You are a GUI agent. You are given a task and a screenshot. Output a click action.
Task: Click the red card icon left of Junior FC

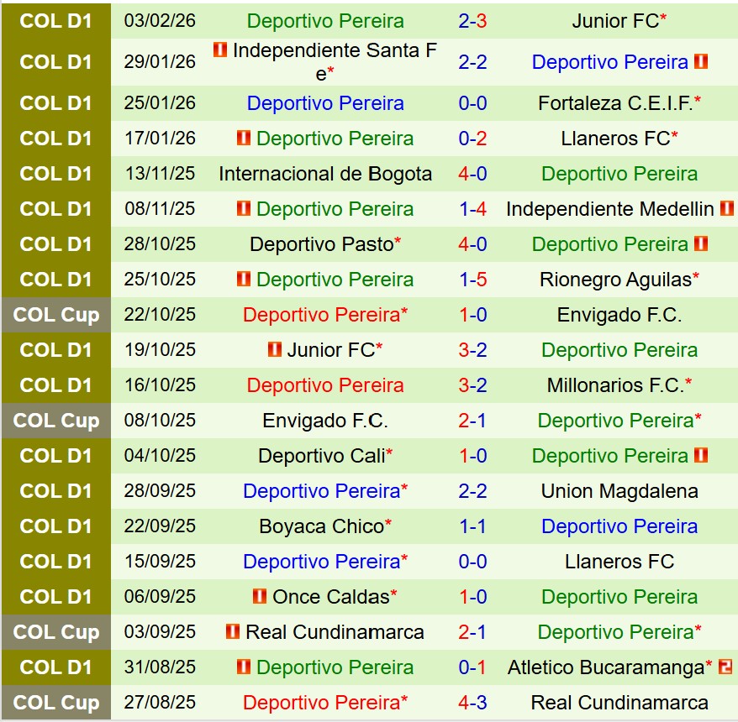point(275,350)
